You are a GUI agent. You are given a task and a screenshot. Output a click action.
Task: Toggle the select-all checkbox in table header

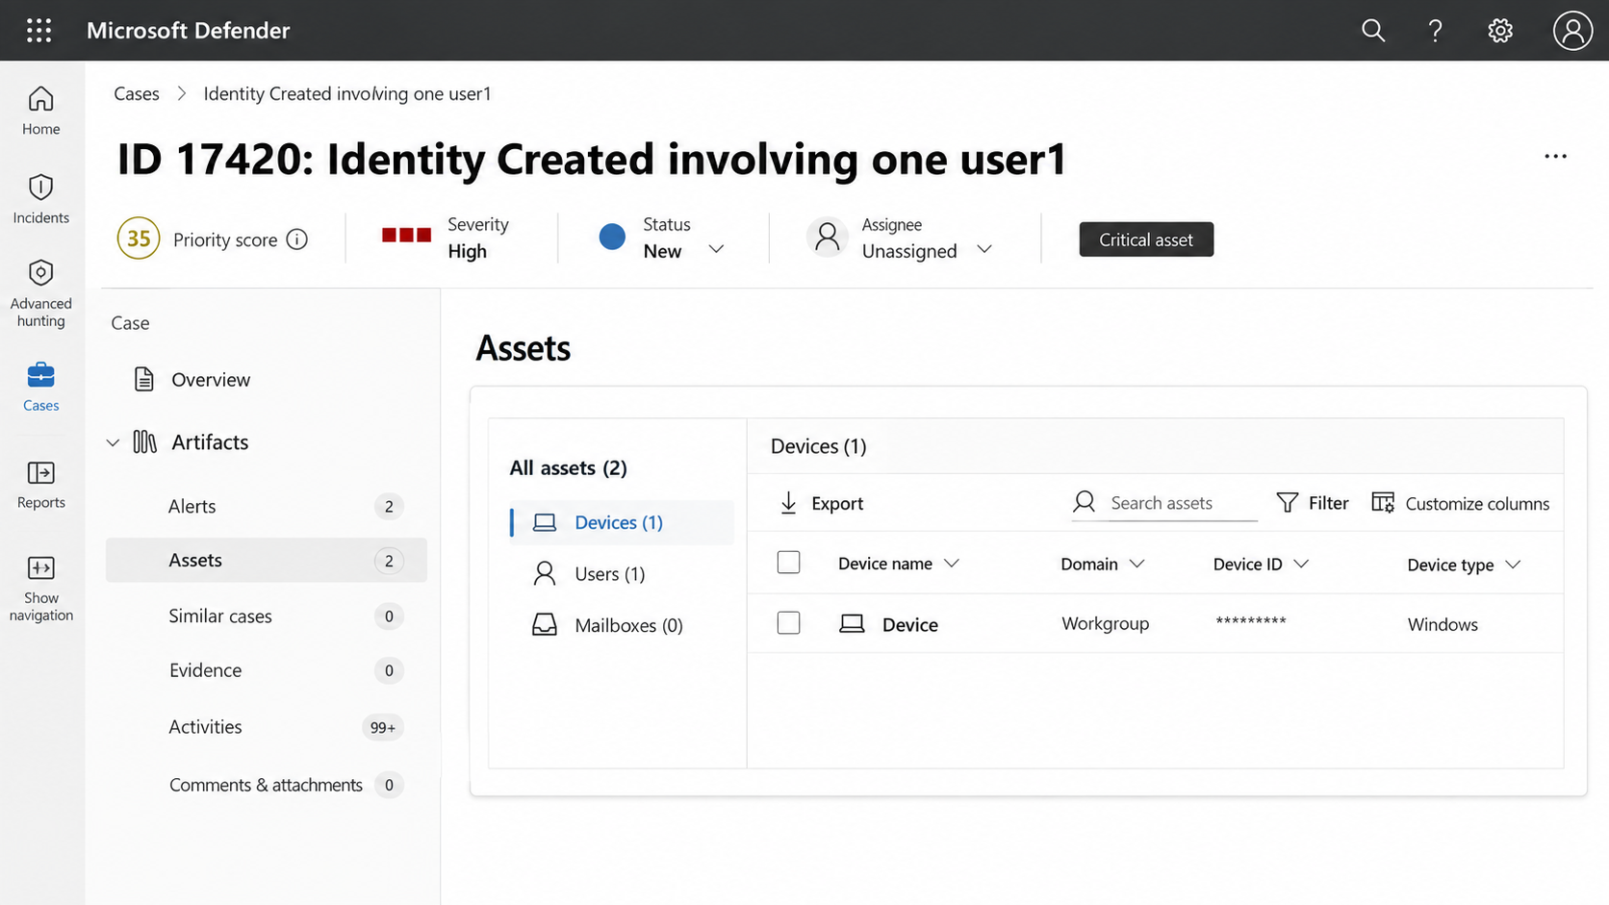point(788,563)
